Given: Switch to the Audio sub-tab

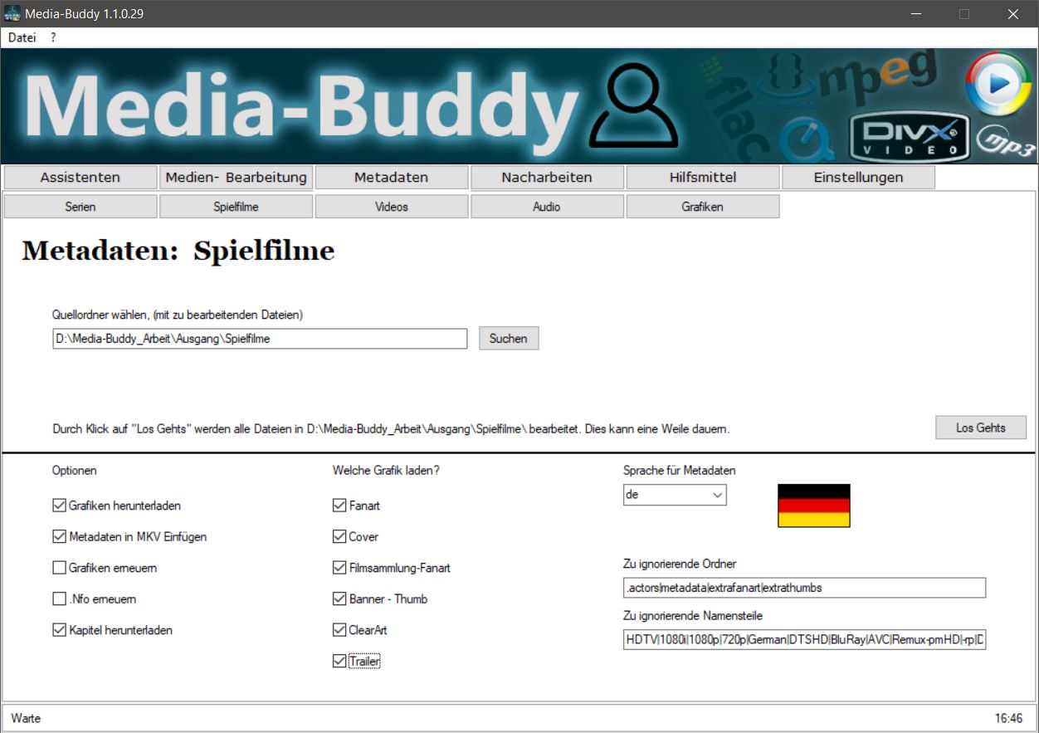Looking at the screenshot, I should click(547, 207).
